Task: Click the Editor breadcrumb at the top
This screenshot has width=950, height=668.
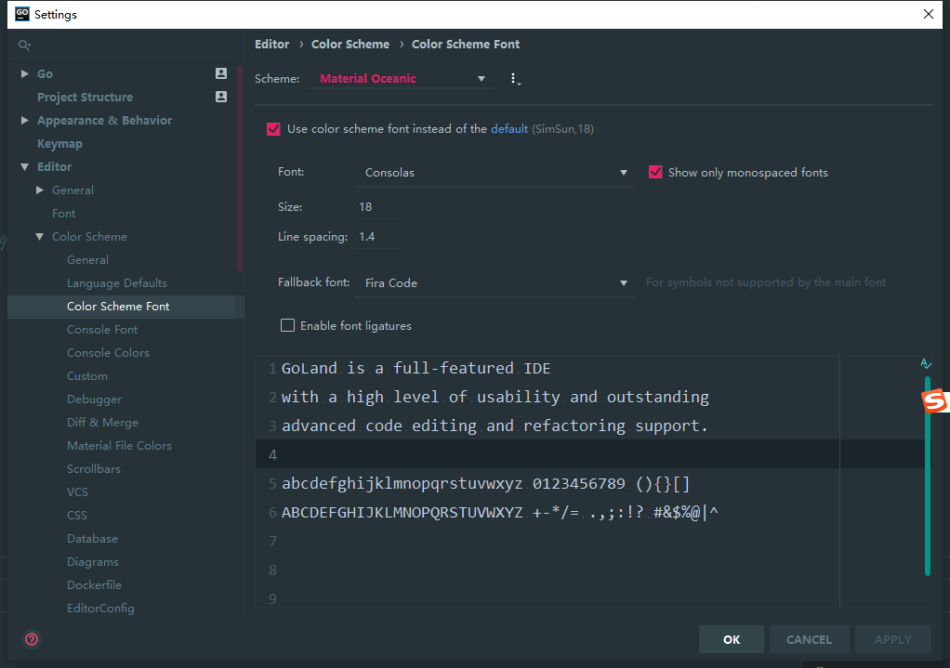Action: [x=271, y=44]
